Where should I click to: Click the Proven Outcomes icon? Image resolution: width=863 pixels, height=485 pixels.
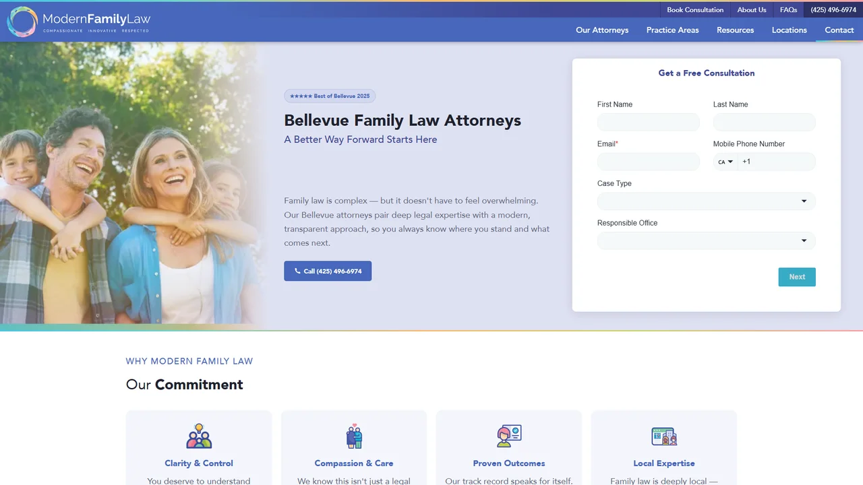click(509, 437)
